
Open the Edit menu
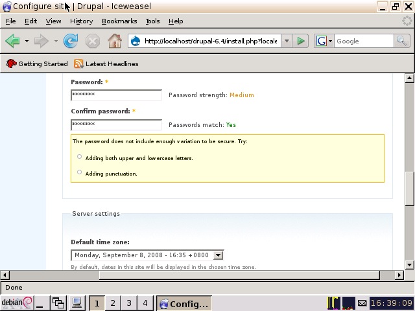(x=30, y=21)
